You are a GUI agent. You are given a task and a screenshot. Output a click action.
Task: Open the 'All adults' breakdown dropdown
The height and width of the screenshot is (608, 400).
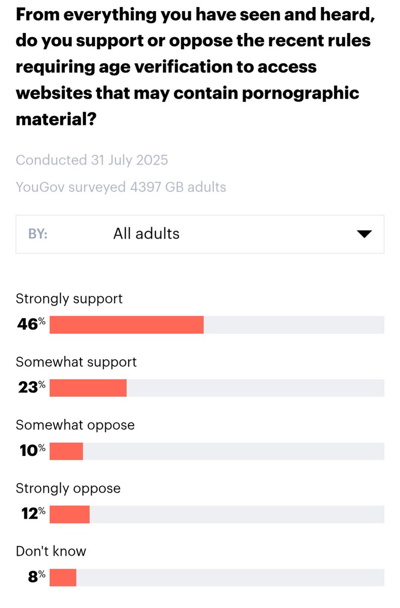(x=200, y=234)
